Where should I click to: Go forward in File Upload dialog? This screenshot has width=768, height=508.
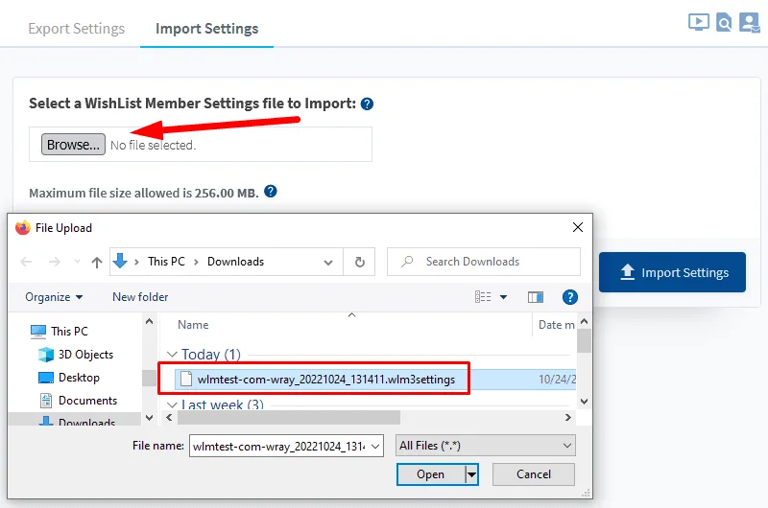[55, 262]
